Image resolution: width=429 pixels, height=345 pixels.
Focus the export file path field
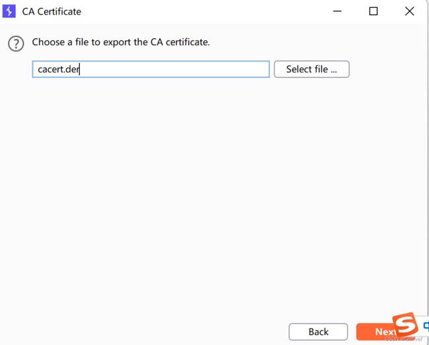click(x=150, y=69)
